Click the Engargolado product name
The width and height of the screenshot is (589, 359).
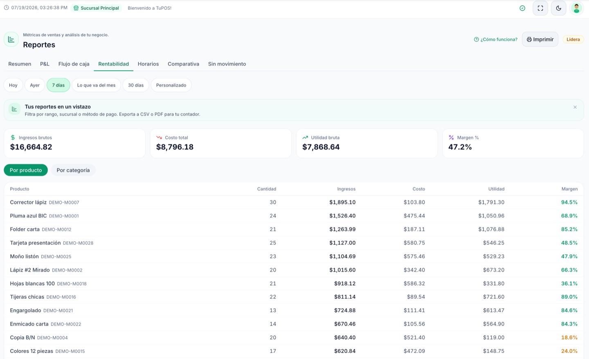point(25,310)
